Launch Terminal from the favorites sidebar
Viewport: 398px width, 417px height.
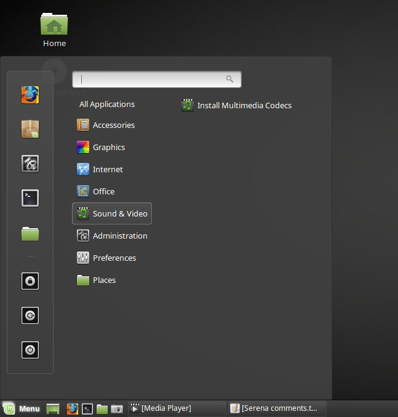click(x=30, y=198)
